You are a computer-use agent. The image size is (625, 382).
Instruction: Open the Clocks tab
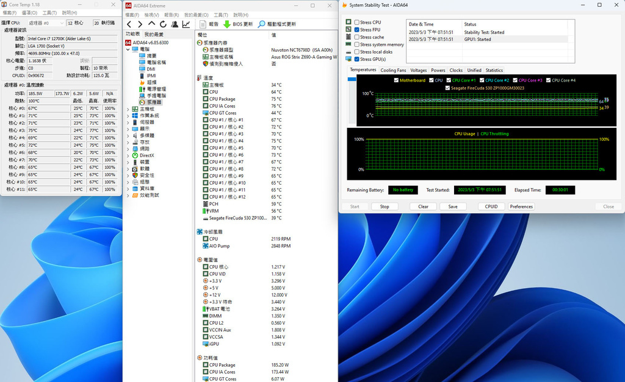tap(456, 71)
